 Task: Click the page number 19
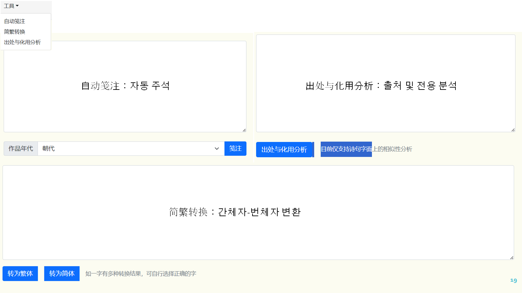pos(514,280)
